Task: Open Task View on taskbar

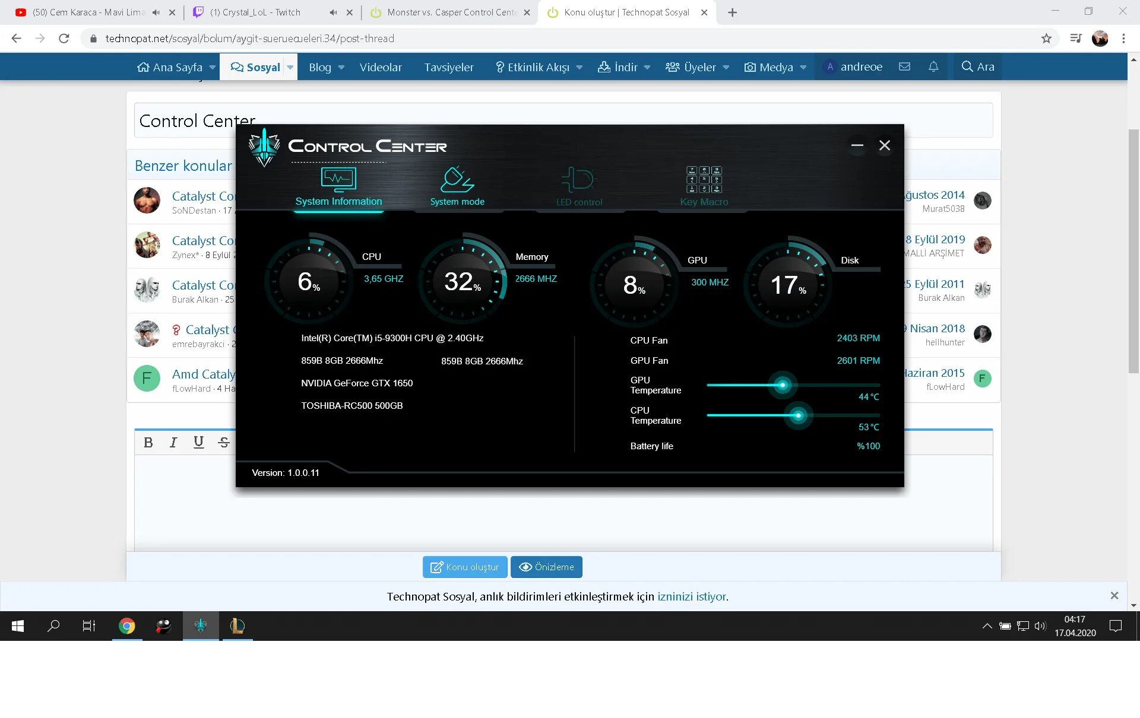Action: pos(89,626)
